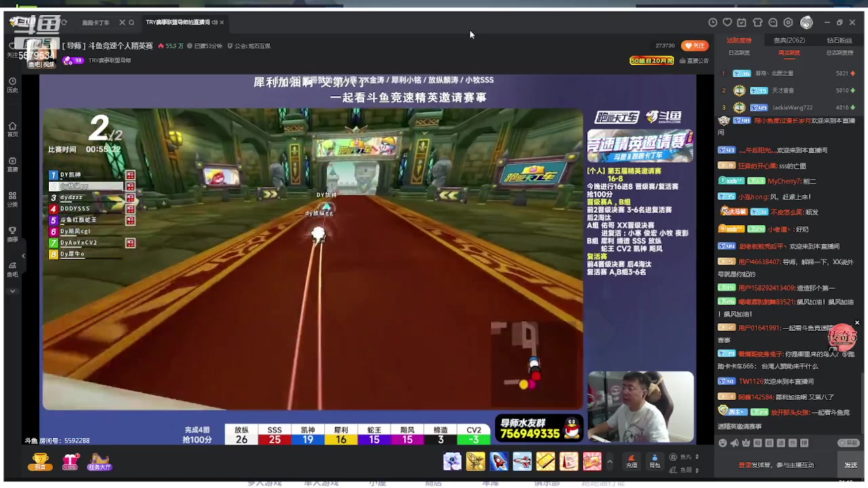Open task hall (任务大厅) icon
This screenshot has height=488, width=868.
(100, 462)
